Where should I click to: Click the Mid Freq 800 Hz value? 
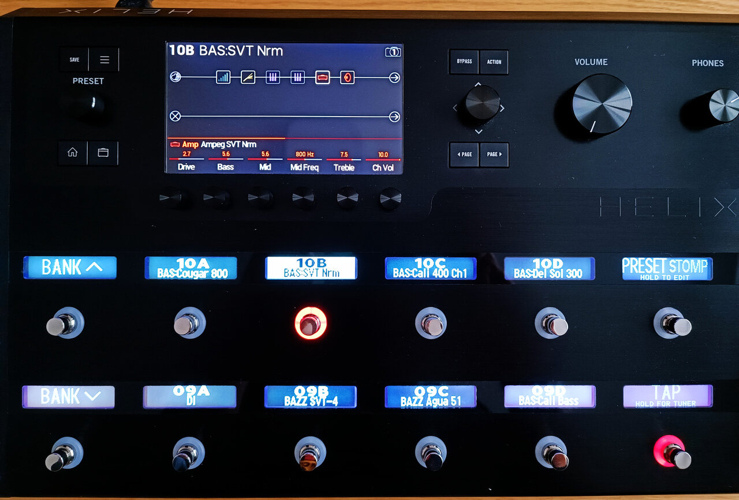pyautogui.click(x=305, y=155)
